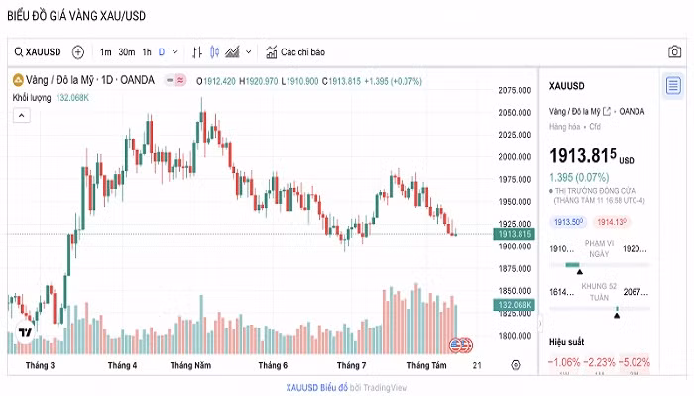Screen dimensions: 694x396
Task: Click the TradingView logo on chart
Action: tap(26, 334)
